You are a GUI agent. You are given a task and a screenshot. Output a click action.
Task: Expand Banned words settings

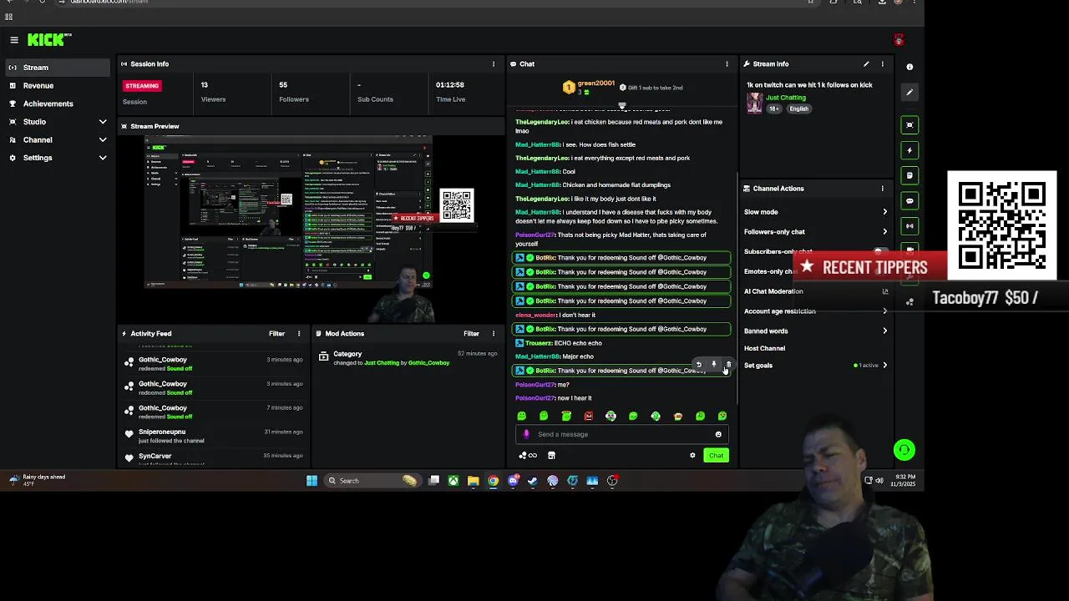884,331
